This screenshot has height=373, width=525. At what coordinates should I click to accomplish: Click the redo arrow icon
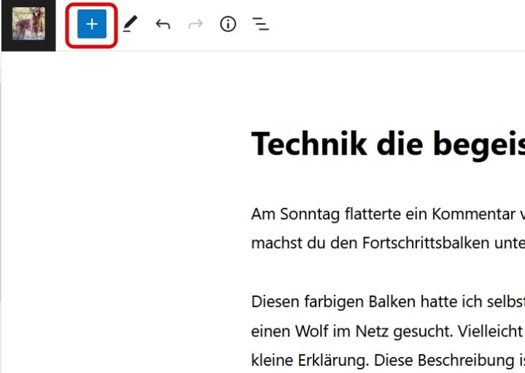[195, 25]
